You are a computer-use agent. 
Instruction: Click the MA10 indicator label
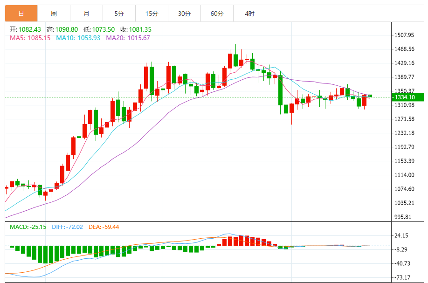[x=78, y=38]
